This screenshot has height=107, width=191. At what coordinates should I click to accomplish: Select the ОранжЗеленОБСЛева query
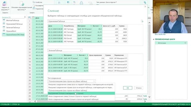[13, 35]
